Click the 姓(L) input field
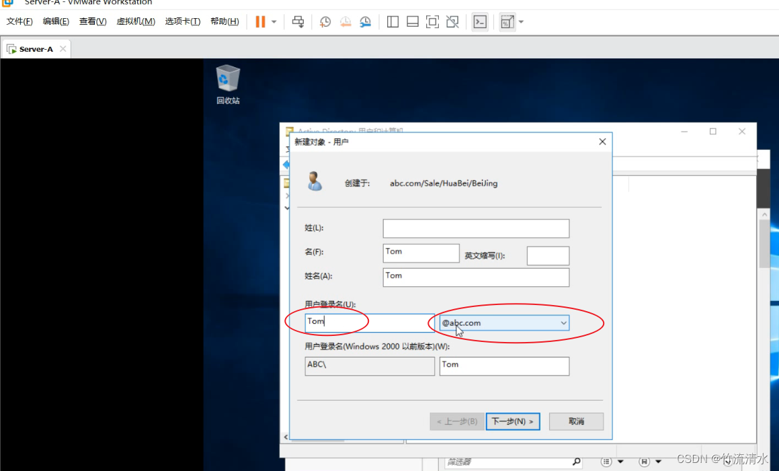This screenshot has height=471, width=779. 476,228
